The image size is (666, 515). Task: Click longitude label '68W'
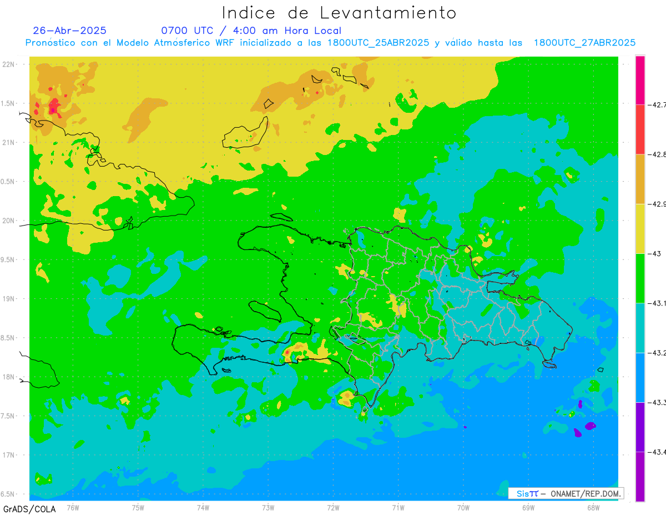pyautogui.click(x=593, y=507)
